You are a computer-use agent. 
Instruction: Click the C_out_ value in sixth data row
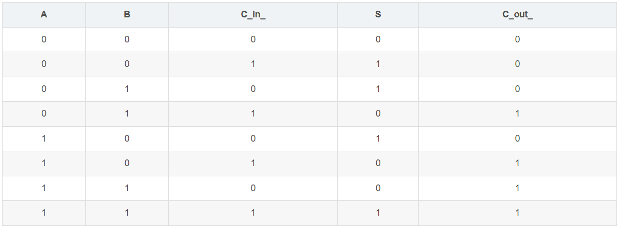[x=517, y=163]
